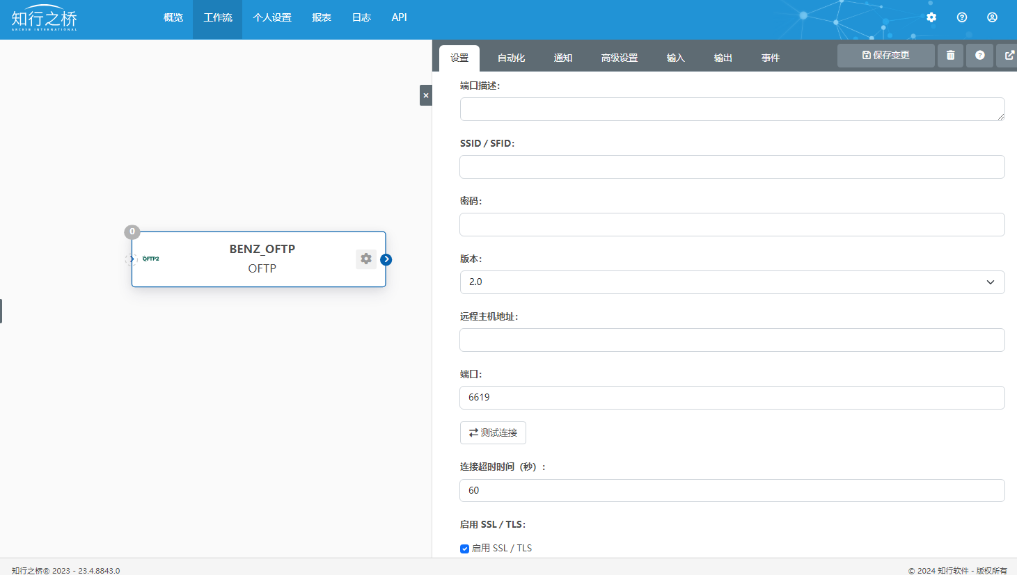Go to 报表 in top navigation
The height and width of the screenshot is (575, 1017).
(321, 17)
